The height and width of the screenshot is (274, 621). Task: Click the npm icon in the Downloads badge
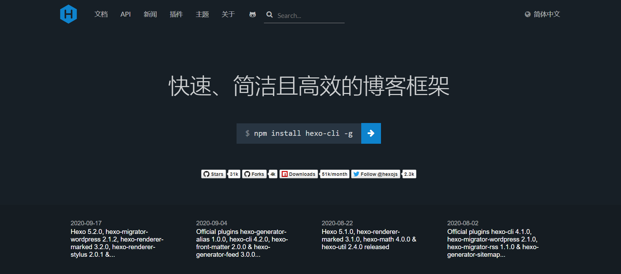pos(284,174)
